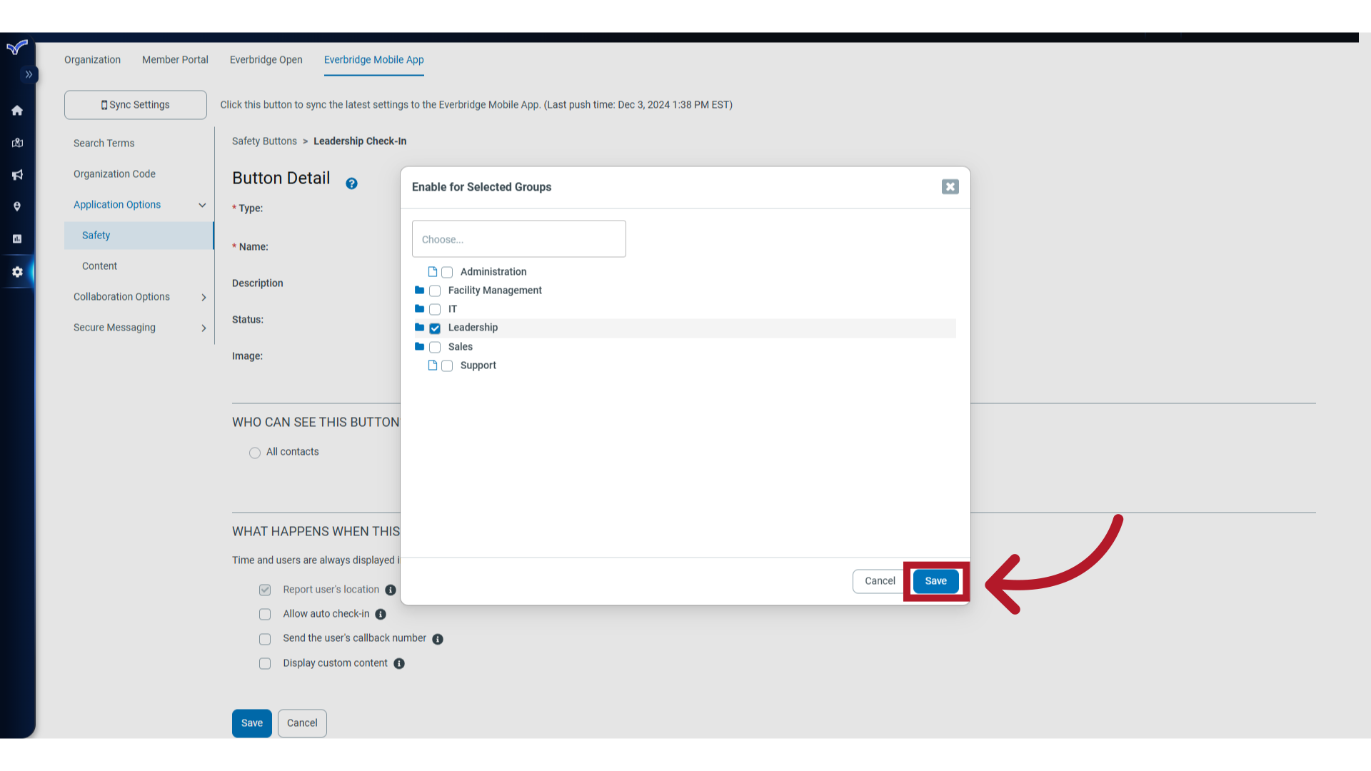Open the location pin icon in sidebar

pyautogui.click(x=17, y=207)
